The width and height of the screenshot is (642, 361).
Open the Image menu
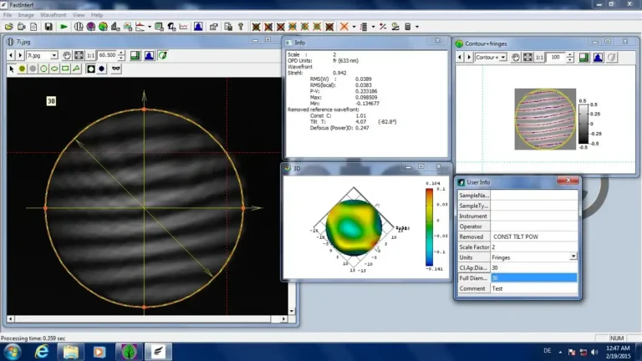click(x=26, y=15)
